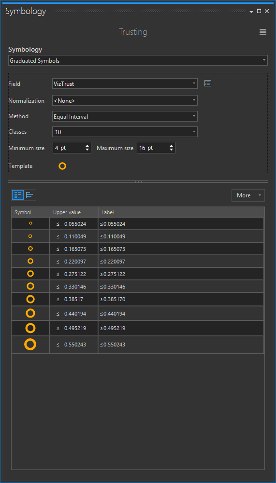Viewport: 276px width, 483px height.
Task: Select the symbol for 0.330146 class
Action: pyautogui.click(x=30, y=287)
